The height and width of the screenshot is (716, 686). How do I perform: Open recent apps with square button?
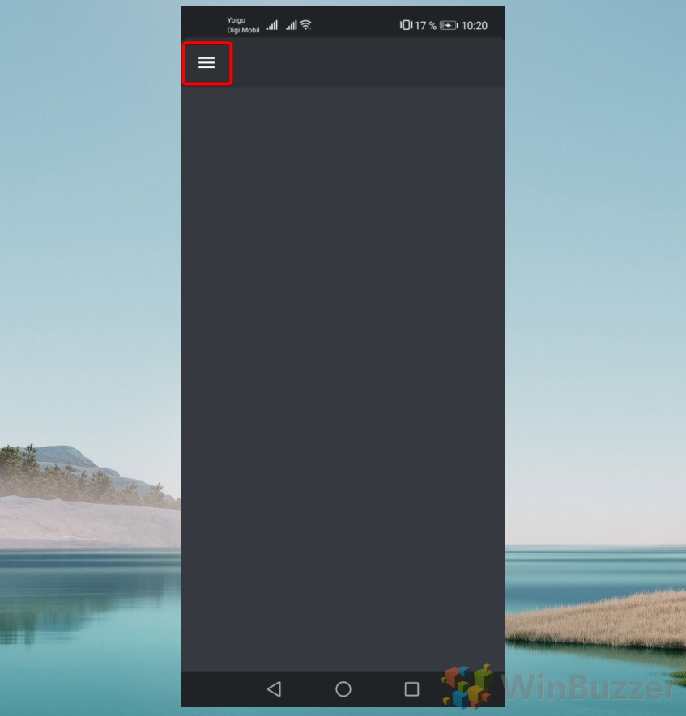(411, 688)
